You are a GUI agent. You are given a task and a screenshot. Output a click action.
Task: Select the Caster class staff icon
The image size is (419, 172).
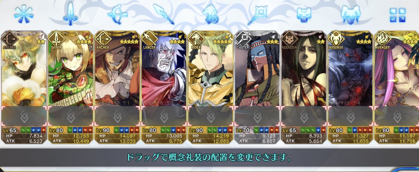[x=257, y=15]
